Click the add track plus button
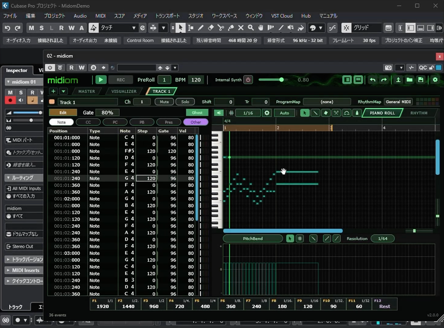 coord(53,91)
